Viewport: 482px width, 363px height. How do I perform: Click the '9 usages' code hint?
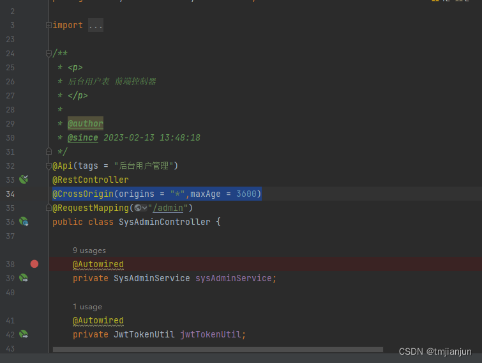[89, 251]
